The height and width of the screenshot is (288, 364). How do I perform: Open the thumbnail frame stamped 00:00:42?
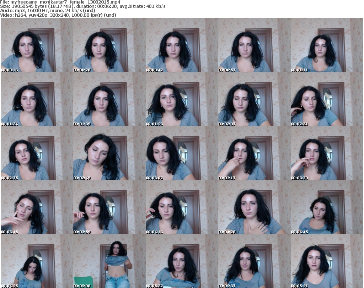point(182,45)
